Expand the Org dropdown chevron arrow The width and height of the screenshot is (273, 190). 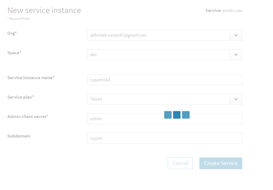coord(236,35)
